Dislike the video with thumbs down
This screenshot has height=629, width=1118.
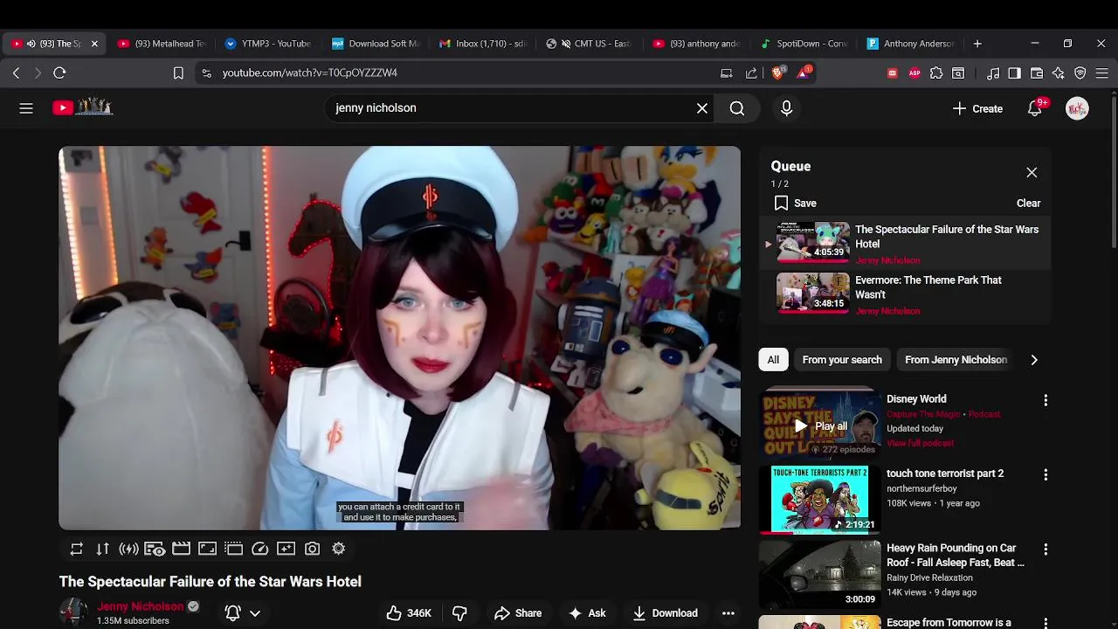coord(459,613)
